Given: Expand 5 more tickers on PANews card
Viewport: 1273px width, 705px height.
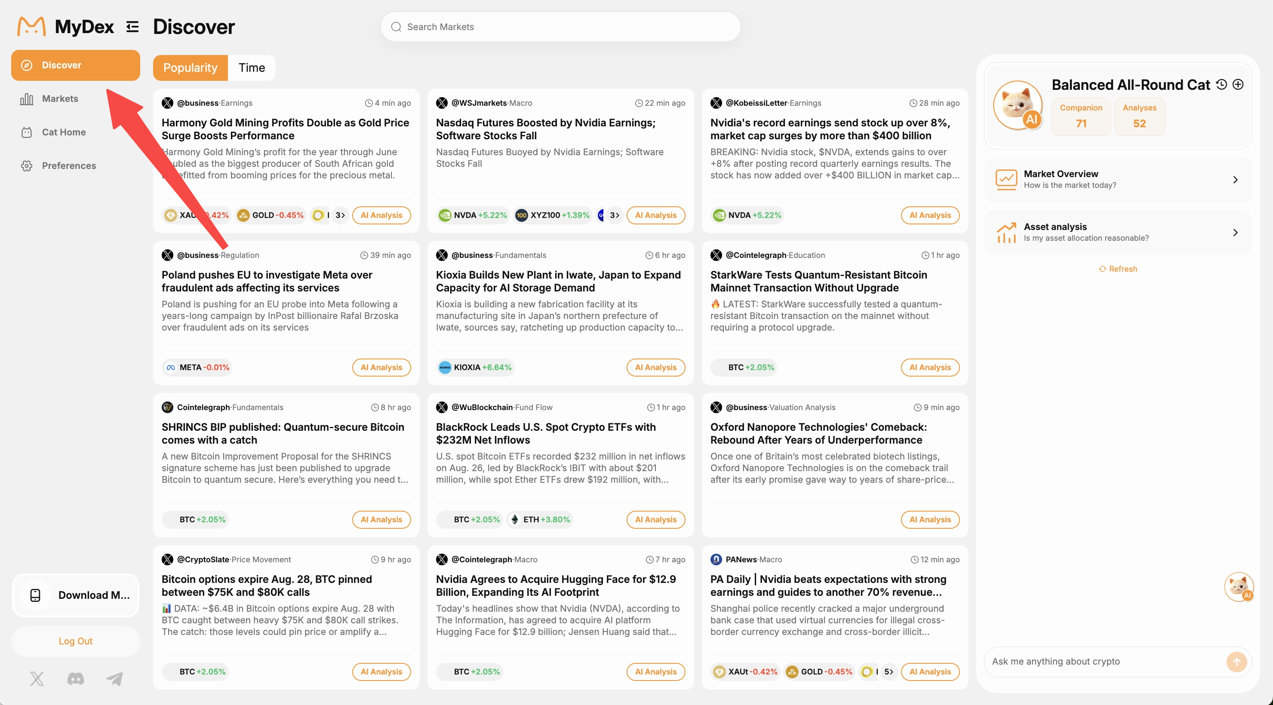Looking at the screenshot, I should [x=889, y=672].
